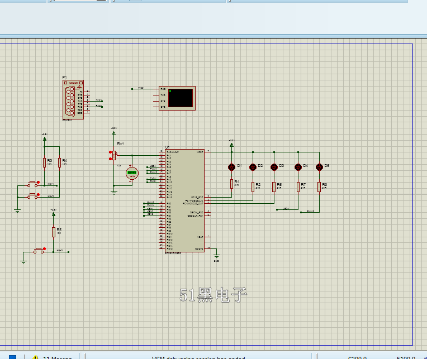The width and height of the screenshot is (427, 359).
Task: Click the U1 reference label
Action: 168,147
